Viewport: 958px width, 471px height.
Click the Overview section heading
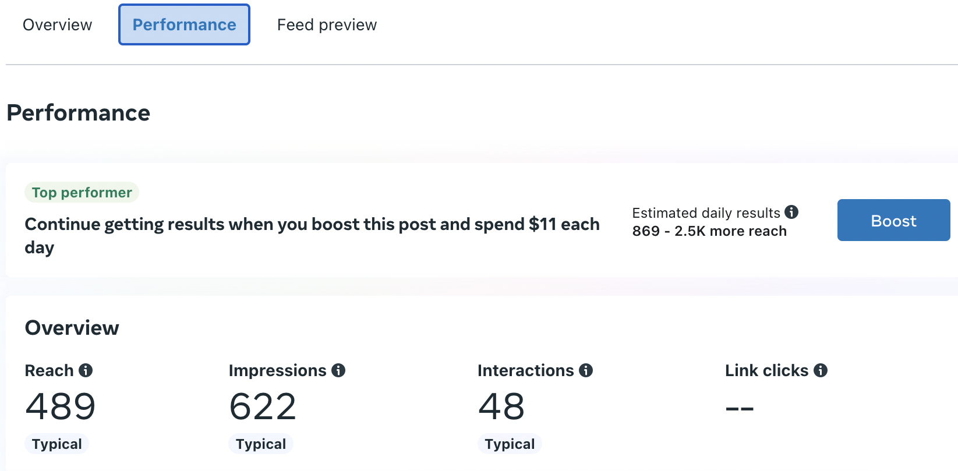click(x=72, y=328)
